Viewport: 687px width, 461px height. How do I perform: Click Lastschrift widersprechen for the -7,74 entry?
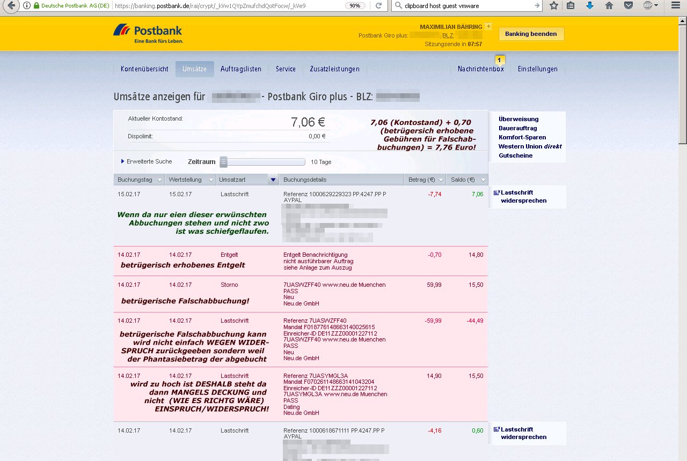(523, 196)
